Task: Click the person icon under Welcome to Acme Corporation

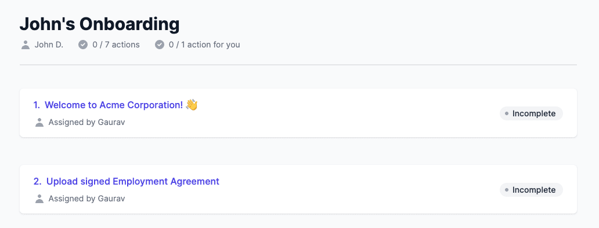Action: (x=39, y=123)
